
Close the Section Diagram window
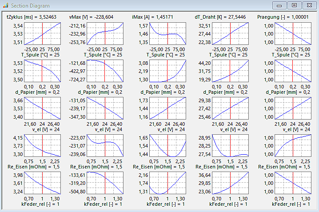pyautogui.click(x=307, y=5)
